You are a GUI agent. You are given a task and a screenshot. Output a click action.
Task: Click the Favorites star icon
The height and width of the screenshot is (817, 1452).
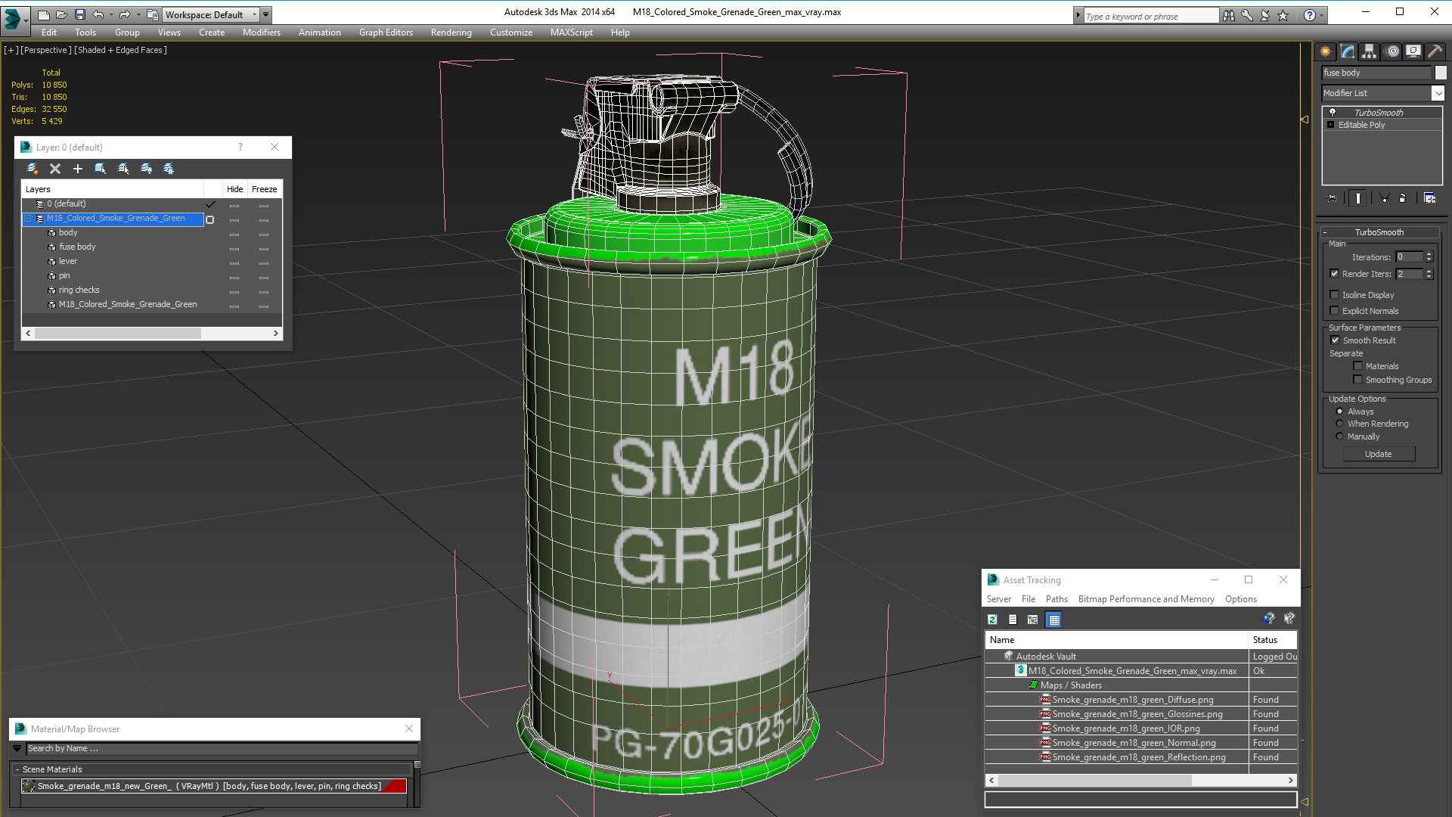pyautogui.click(x=1283, y=15)
